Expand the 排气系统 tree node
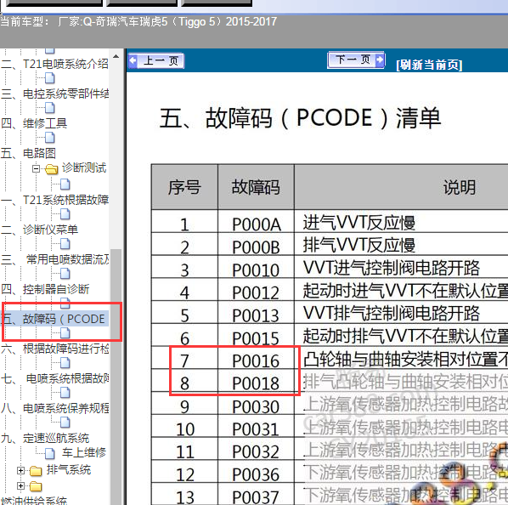508x505 pixels. (20, 470)
